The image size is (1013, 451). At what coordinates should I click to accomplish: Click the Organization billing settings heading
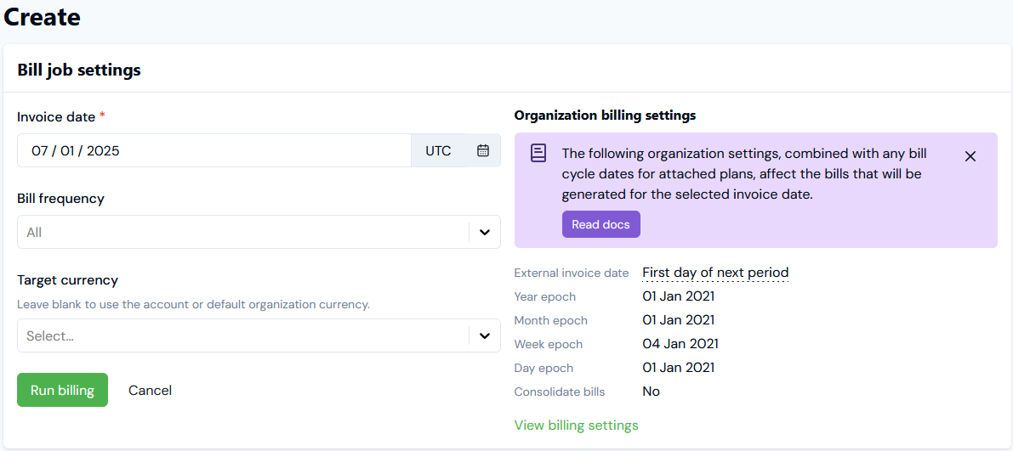pyautogui.click(x=605, y=115)
